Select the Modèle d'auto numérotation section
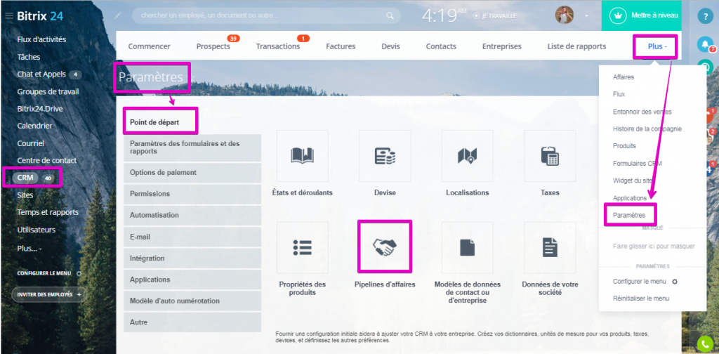Image resolution: width=719 pixels, height=354 pixels. coord(192,301)
